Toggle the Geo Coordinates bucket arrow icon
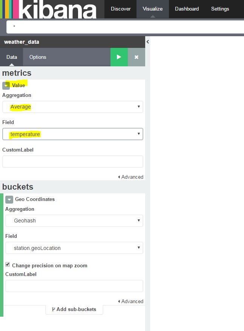 click(x=9, y=199)
